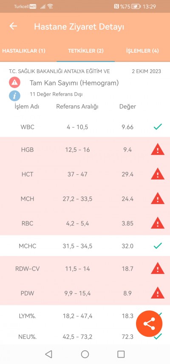
Task: Tap the HCT warning triangle icon
Action: (x=158, y=174)
